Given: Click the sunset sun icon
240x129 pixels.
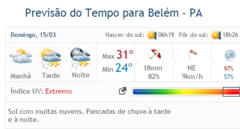Looking at the screenshot, I should click(x=216, y=35).
